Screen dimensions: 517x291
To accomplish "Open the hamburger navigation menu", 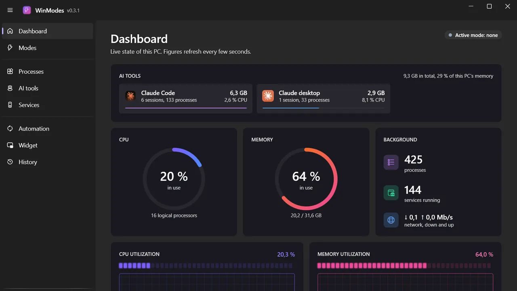I will tap(10, 10).
